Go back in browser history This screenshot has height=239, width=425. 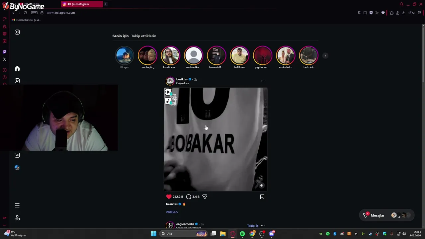pos(14,13)
